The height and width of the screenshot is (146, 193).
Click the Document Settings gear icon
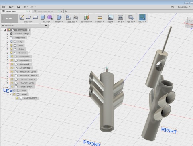click(x=12, y=34)
